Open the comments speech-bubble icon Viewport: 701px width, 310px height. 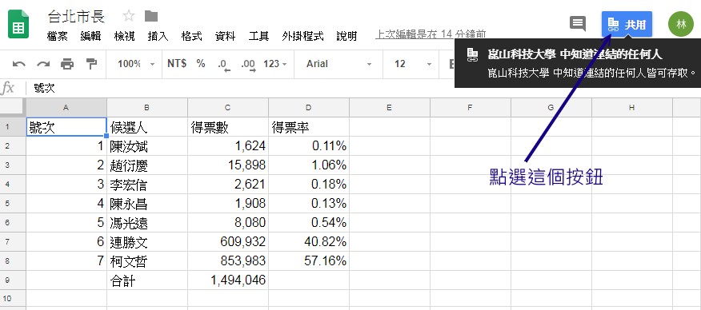pos(578,23)
